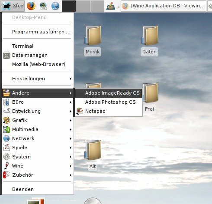Open the Musik folder
The height and width of the screenshot is (204, 212).
[93, 41]
